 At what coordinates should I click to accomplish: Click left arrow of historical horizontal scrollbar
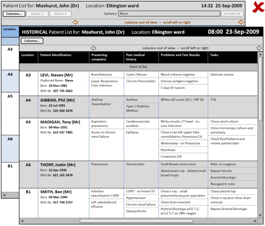(22, 221)
